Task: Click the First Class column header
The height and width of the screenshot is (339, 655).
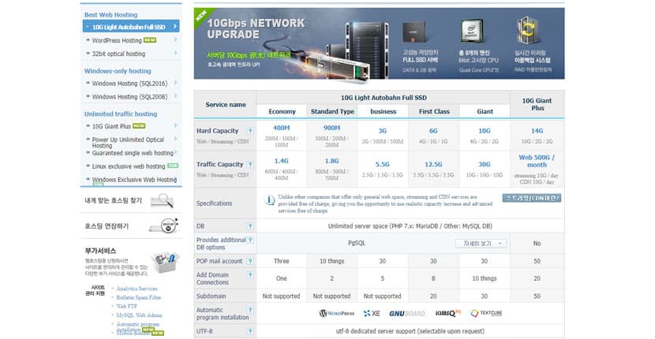Action: (434, 111)
